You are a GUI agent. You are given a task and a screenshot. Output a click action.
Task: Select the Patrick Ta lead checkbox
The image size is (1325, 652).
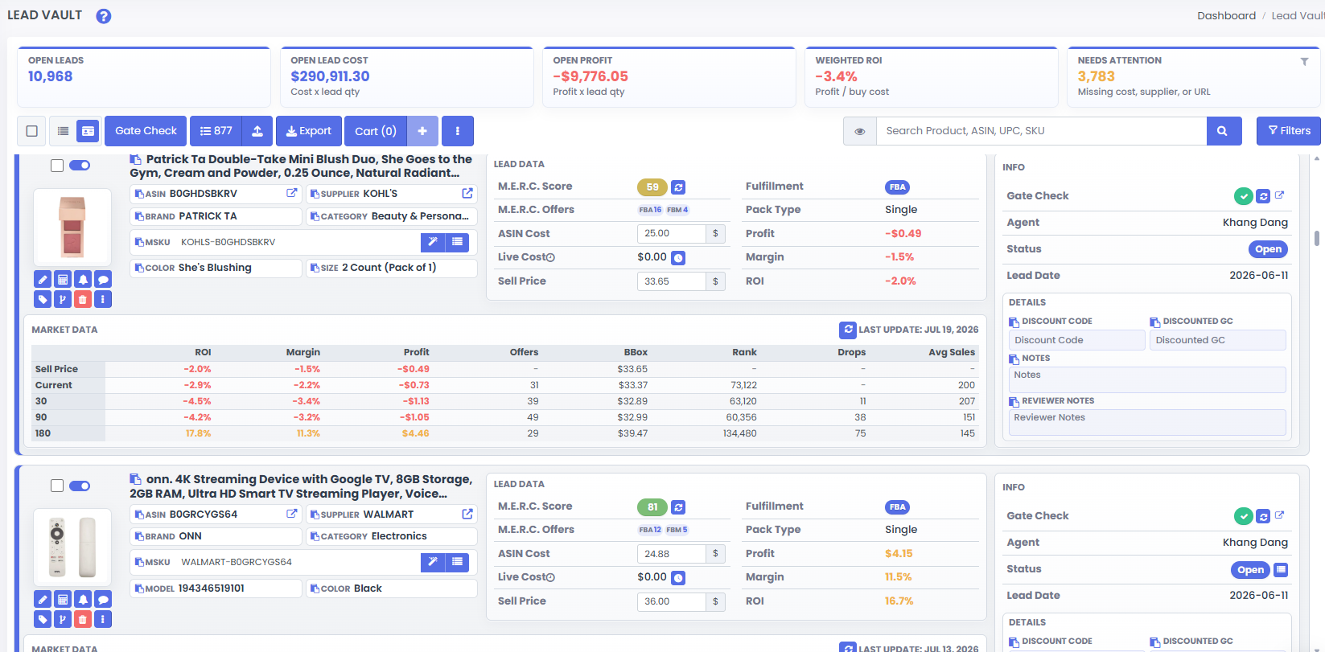coord(57,166)
